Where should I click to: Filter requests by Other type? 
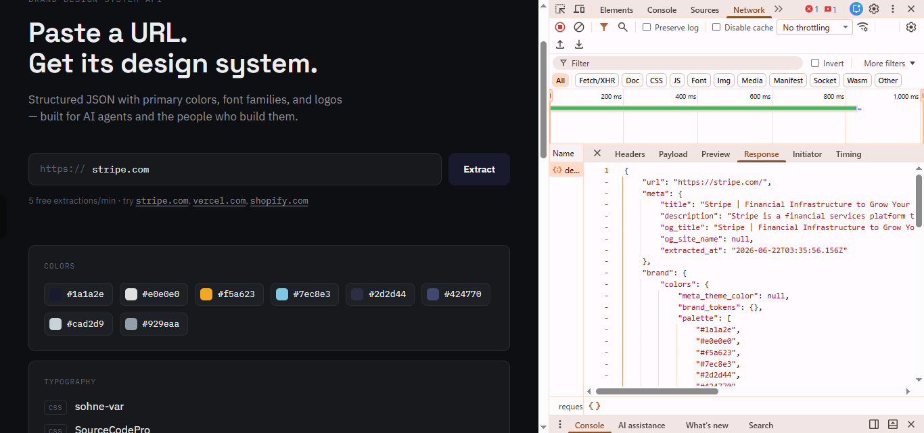click(x=888, y=81)
